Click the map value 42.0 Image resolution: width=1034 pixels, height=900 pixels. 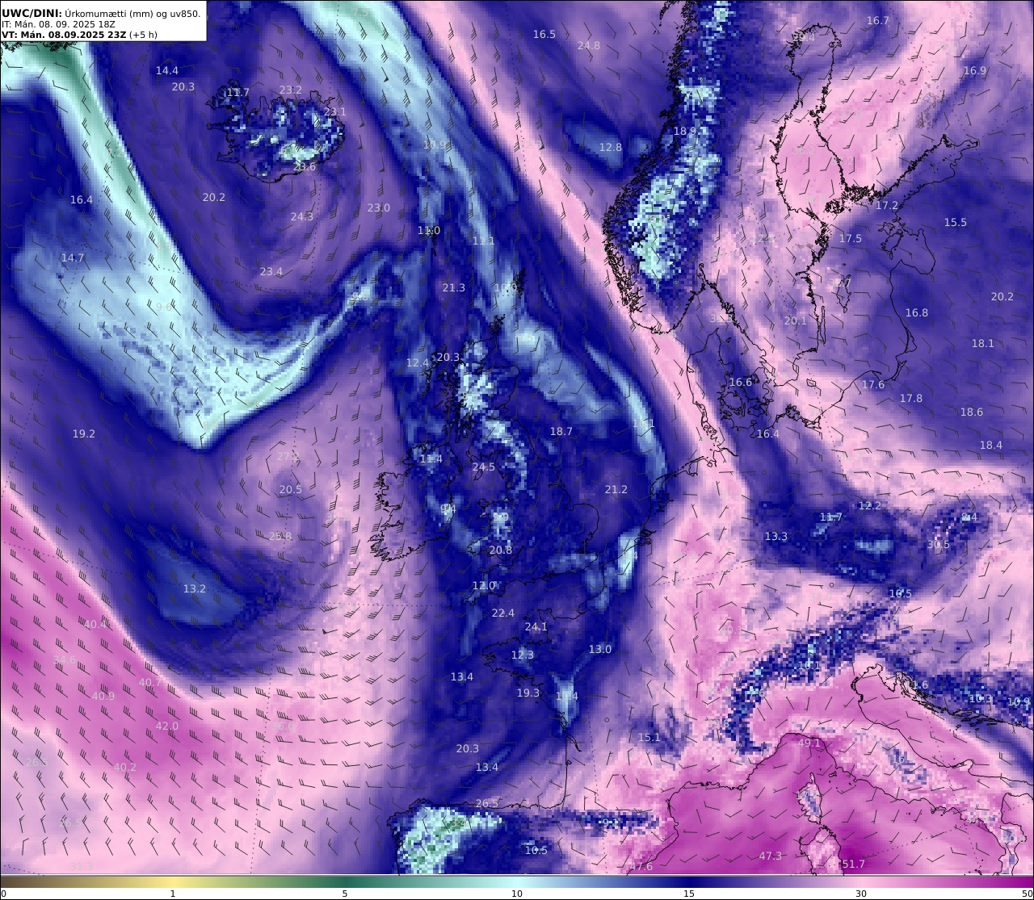tap(167, 726)
